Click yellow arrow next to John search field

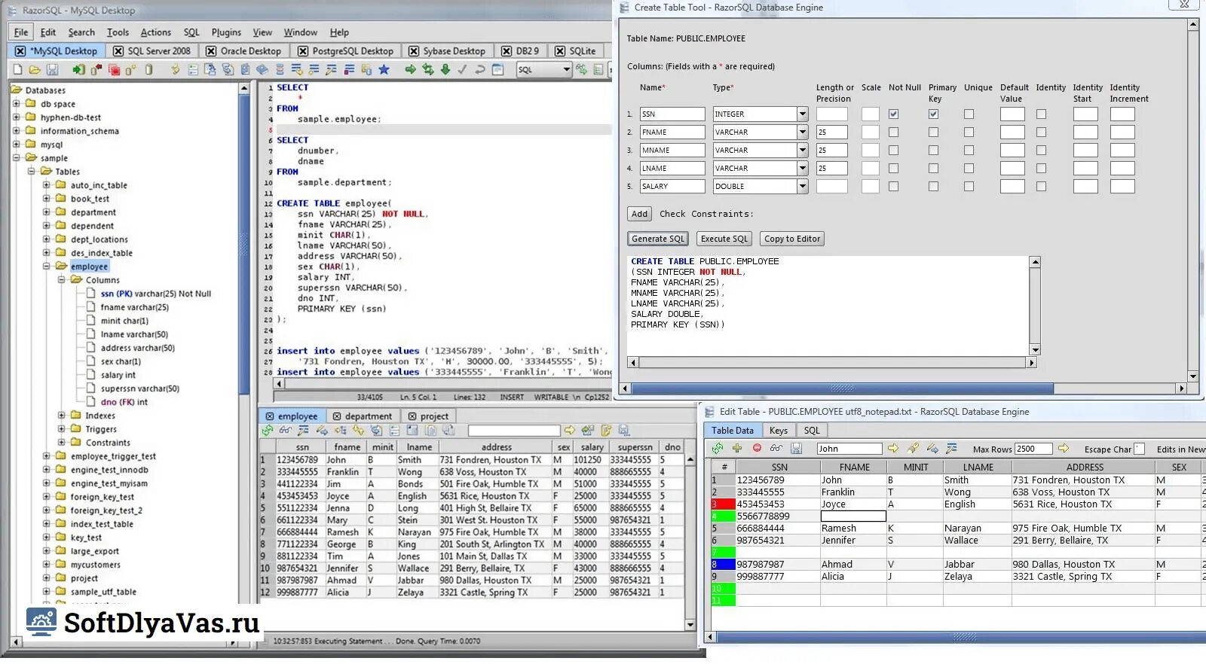coord(893,448)
